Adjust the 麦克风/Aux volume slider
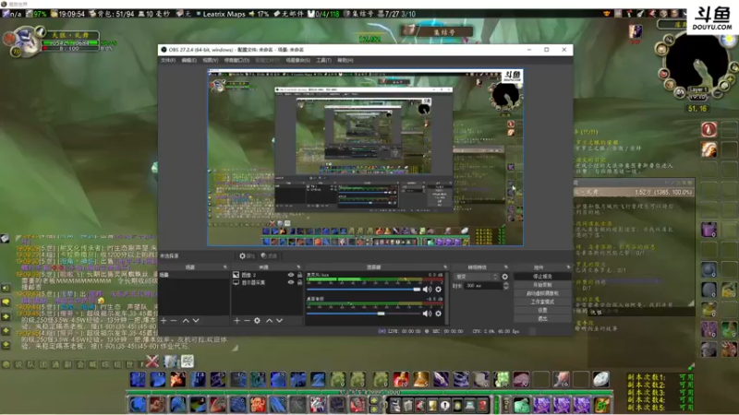This screenshot has height=415, width=739. tap(363, 290)
